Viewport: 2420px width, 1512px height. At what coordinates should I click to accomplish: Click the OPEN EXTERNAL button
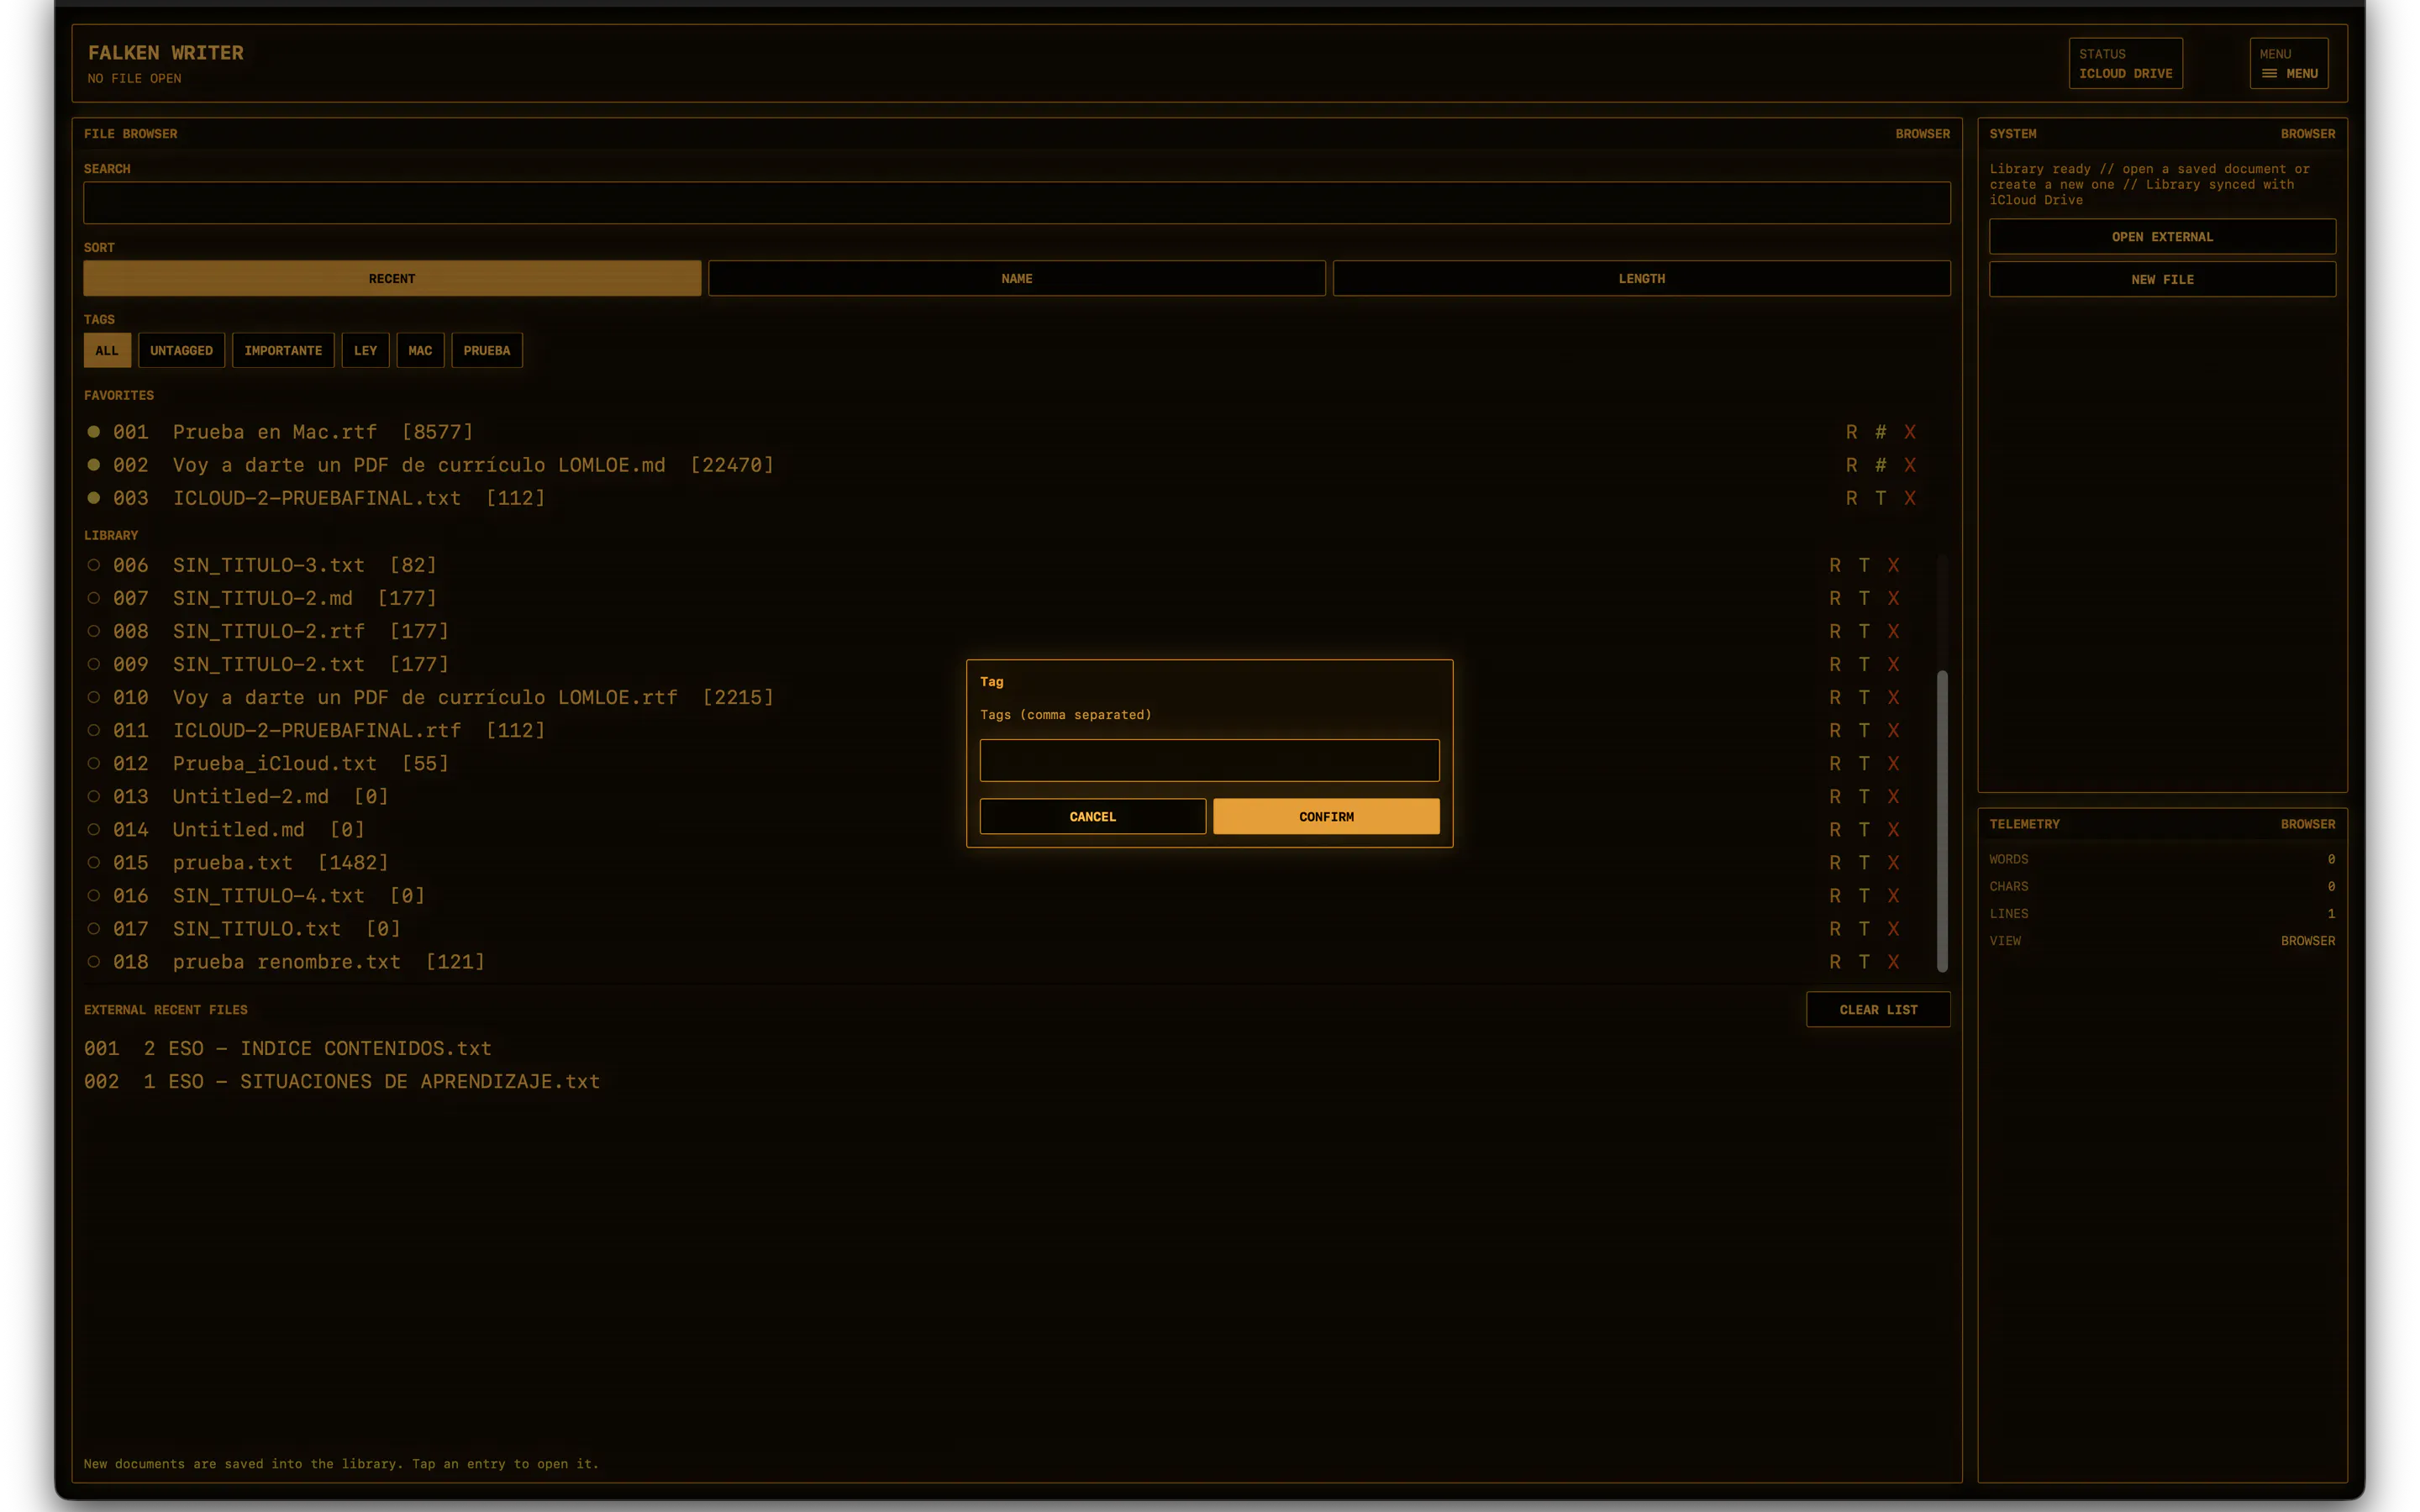(x=2162, y=236)
